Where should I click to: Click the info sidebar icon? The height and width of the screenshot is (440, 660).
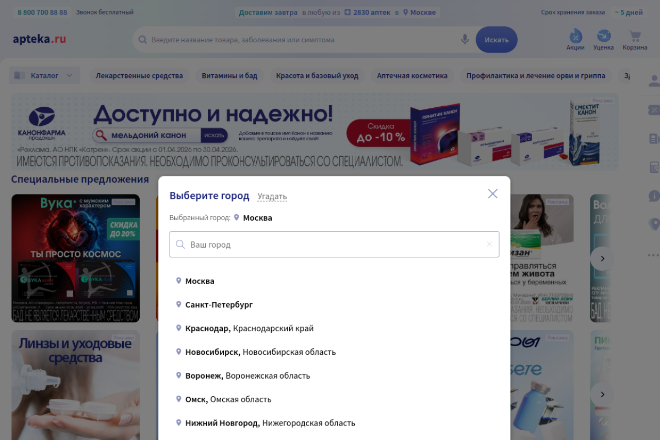click(654, 196)
